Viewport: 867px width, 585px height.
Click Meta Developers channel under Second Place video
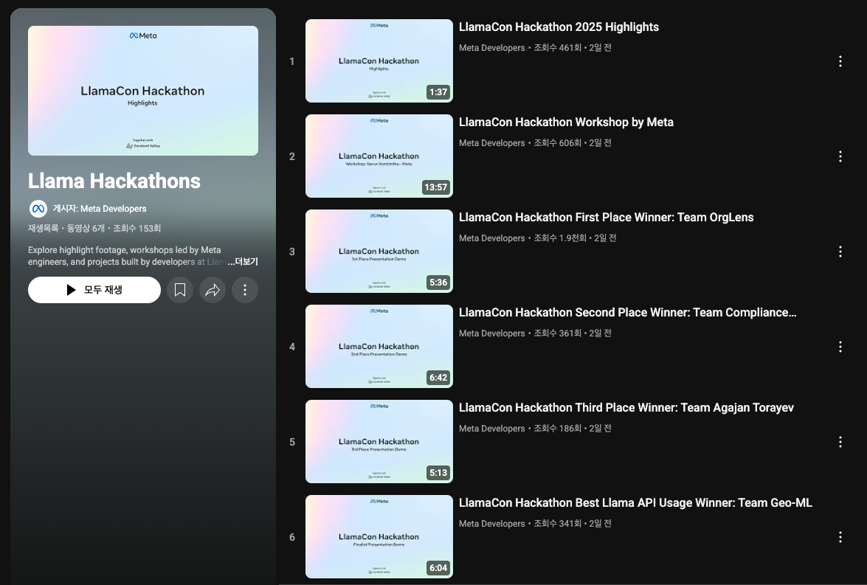tap(491, 333)
